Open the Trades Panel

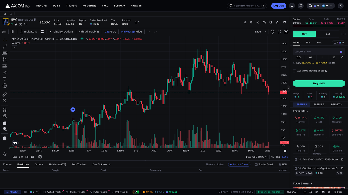[x=264, y=164]
